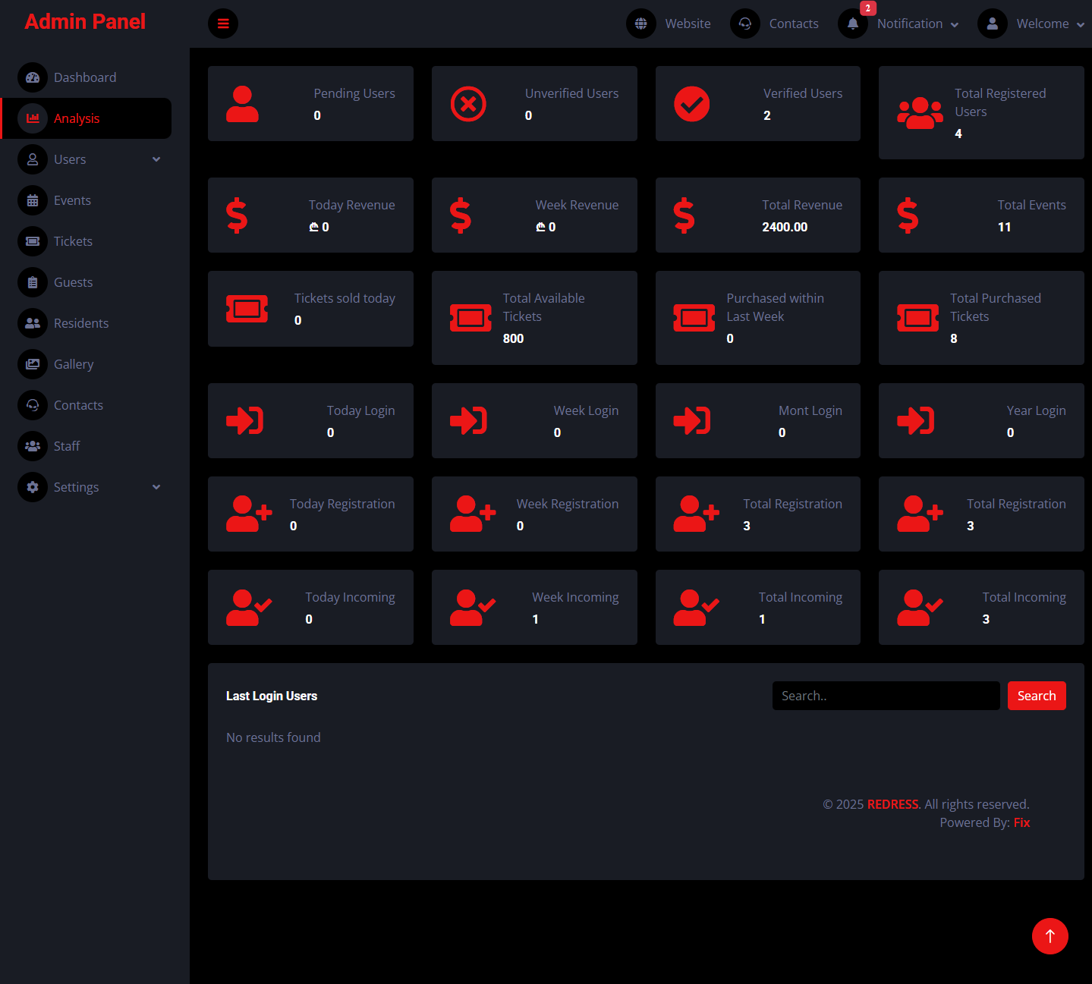This screenshot has width=1092, height=984.
Task: Click the Search input field
Action: [x=886, y=696]
